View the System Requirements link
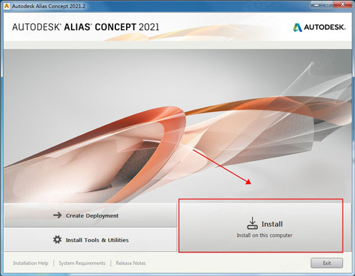 point(82,263)
